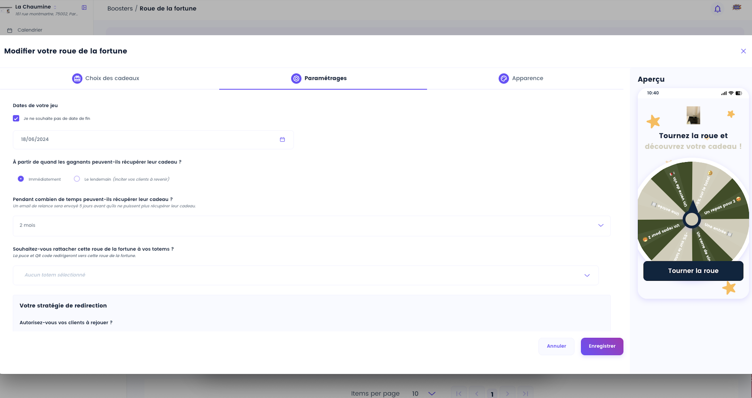Go to last page pagination icon
752x398 pixels.
pyautogui.click(x=525, y=393)
